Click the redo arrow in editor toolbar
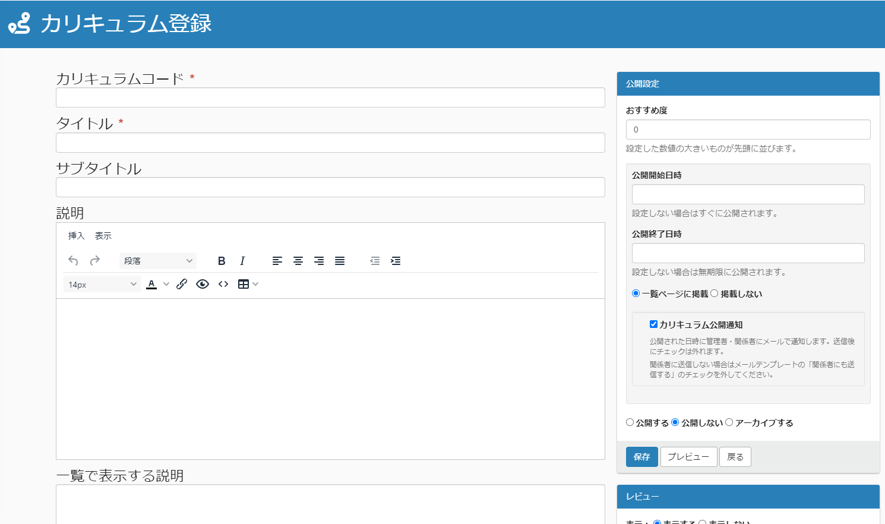The image size is (885, 524). (95, 261)
